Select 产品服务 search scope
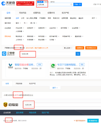The image size is (101, 124). (x=42, y=18)
